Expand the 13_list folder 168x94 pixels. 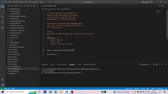[22, 40]
